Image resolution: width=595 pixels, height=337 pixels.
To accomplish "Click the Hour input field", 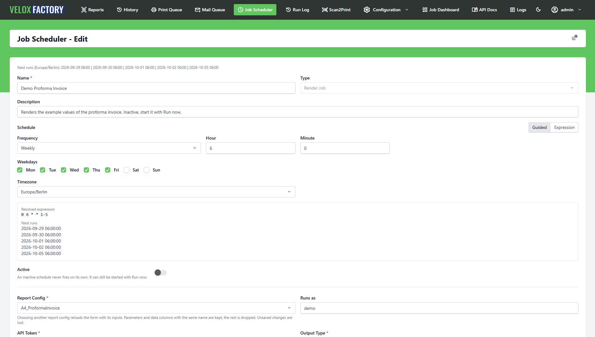I will click(250, 148).
